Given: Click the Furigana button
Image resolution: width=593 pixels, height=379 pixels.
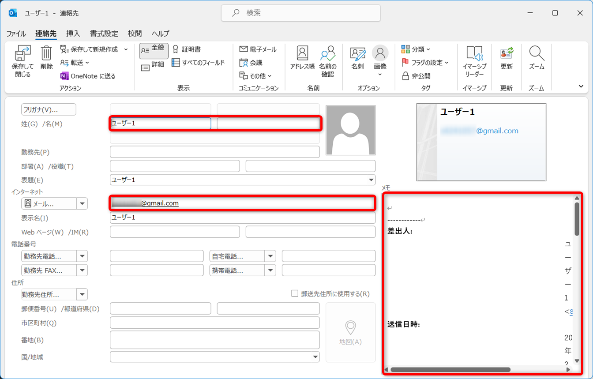Looking at the screenshot, I should coord(49,109).
